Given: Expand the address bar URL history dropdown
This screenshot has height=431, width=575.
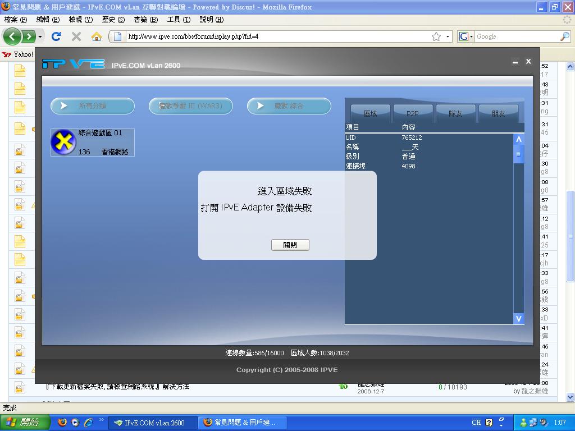Looking at the screenshot, I should click(447, 36).
